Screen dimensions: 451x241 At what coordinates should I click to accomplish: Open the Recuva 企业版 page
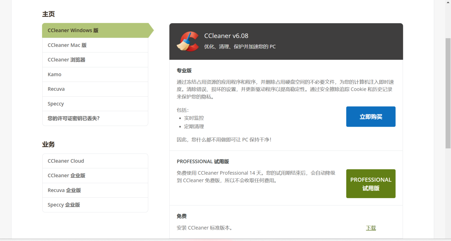(x=64, y=190)
